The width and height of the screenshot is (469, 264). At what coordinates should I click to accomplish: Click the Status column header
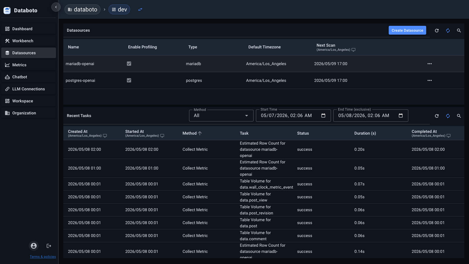pos(303,133)
